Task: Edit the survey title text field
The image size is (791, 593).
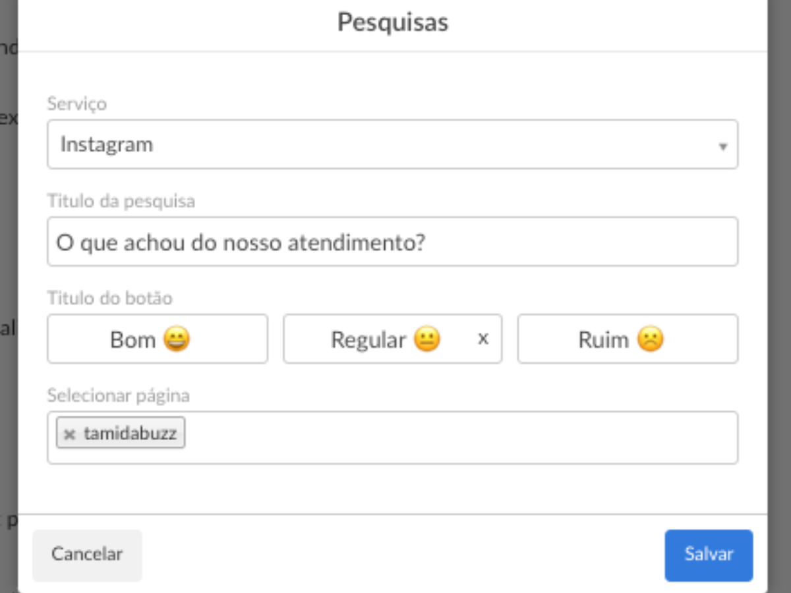Action: [x=392, y=242]
